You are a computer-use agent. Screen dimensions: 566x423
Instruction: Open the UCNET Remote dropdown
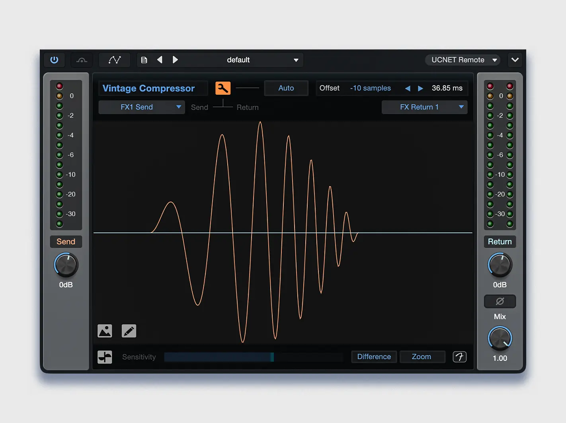coord(463,60)
